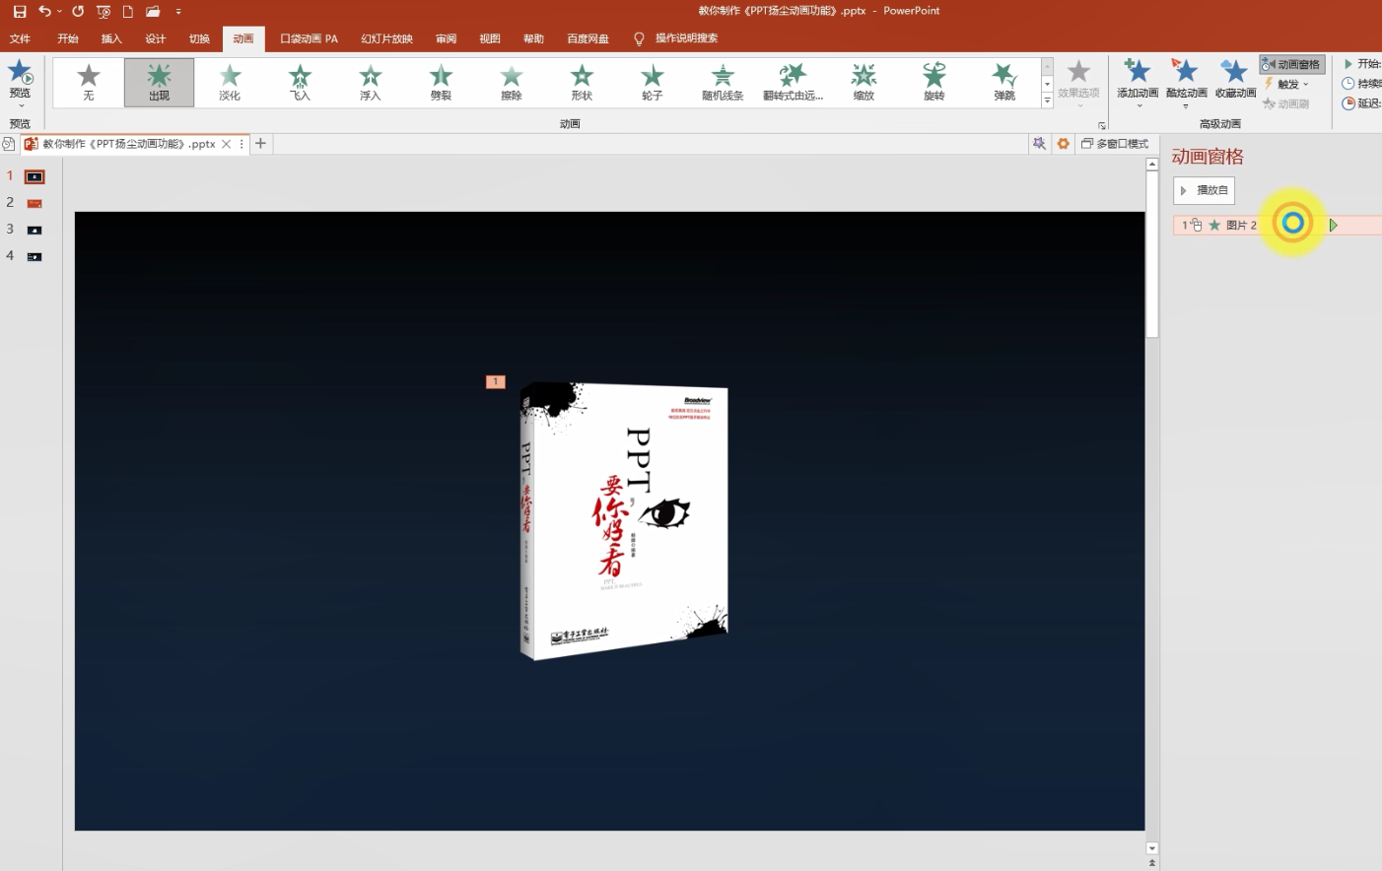Click the purple magic wand icon
This screenshot has height=871, width=1382.
pos(1039,144)
